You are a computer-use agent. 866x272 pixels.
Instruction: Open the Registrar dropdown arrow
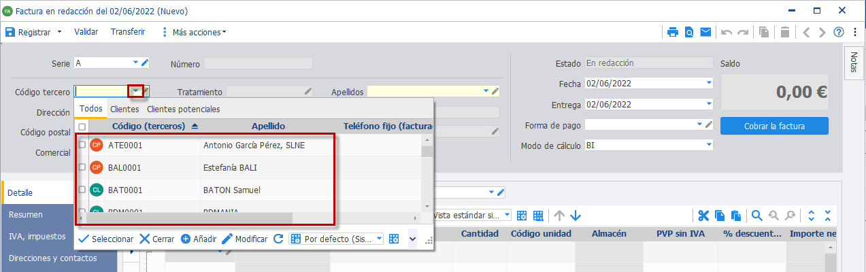click(x=59, y=32)
